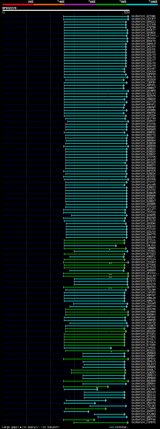Screen dimensions: 160x429
Task: Click label UniRef100_B6U8D9
Action: click(x=143, y=381)
